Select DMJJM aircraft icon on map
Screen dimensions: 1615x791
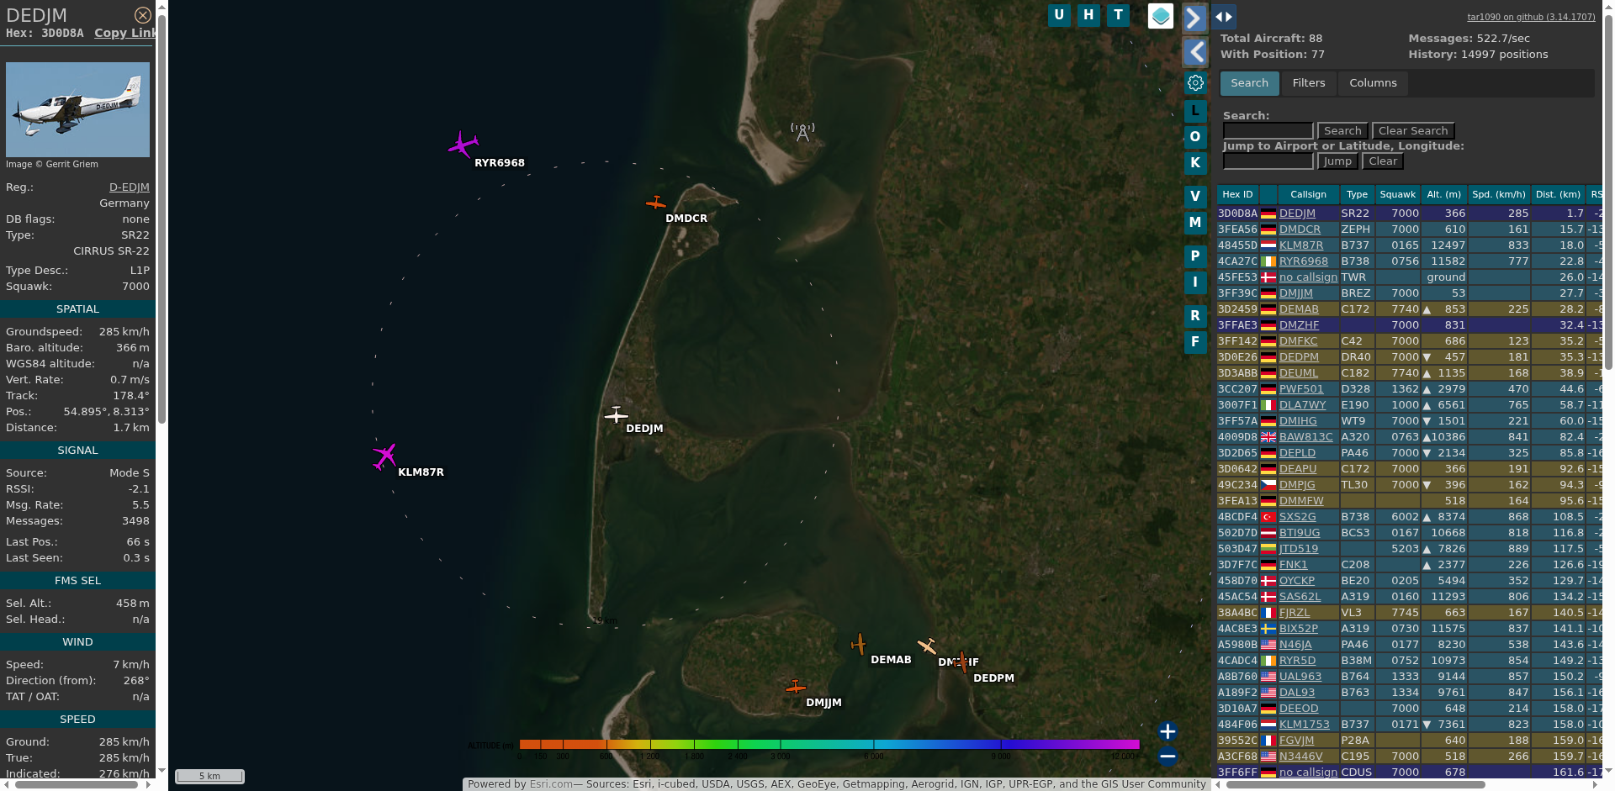(795, 687)
